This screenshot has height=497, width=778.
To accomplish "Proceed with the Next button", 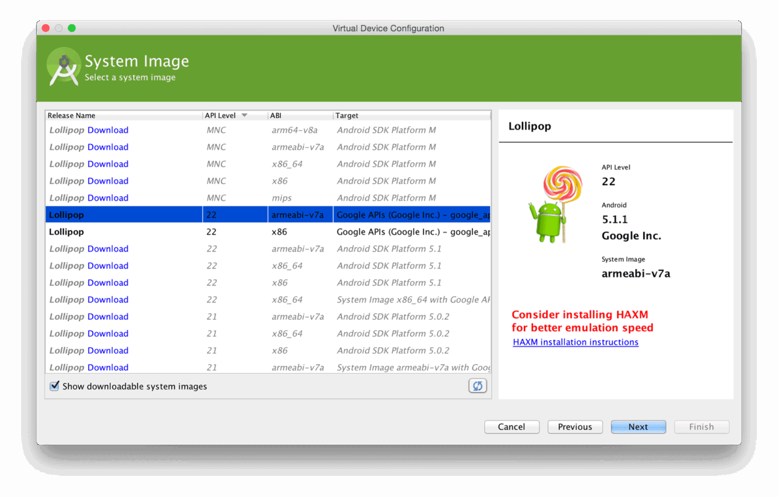I will (x=638, y=427).
